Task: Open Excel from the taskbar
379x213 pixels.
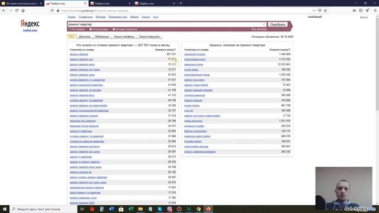Action: coord(131,209)
